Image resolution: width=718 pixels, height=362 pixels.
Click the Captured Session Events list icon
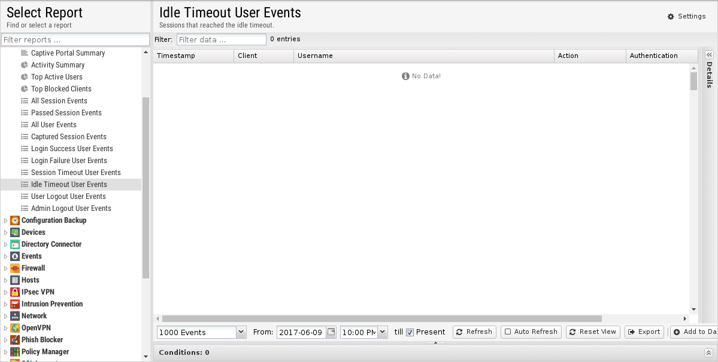(x=25, y=136)
